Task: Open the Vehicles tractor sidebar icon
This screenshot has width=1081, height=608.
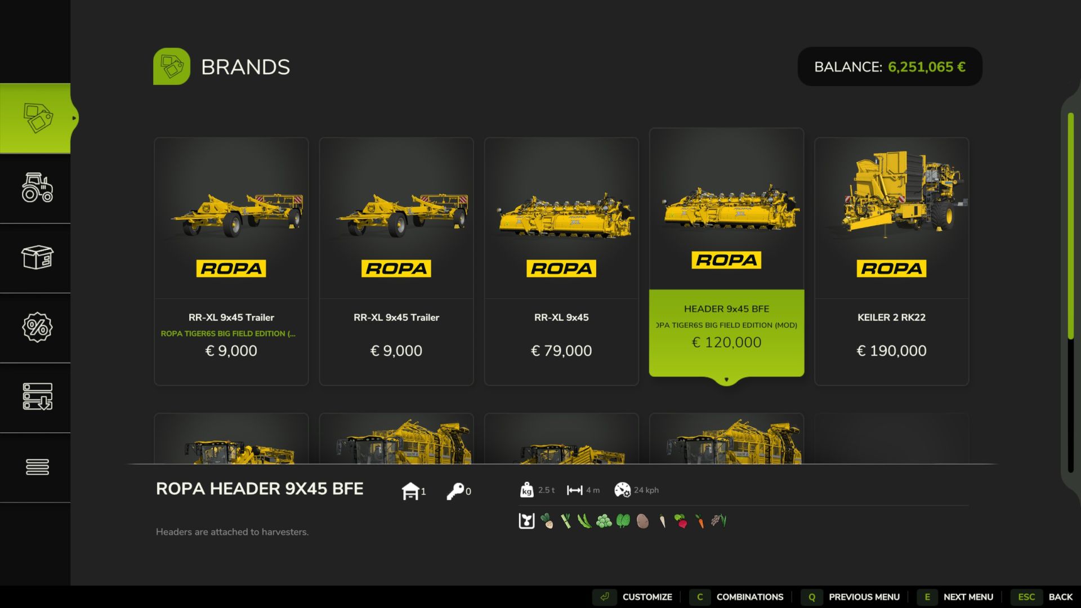Action: tap(37, 188)
